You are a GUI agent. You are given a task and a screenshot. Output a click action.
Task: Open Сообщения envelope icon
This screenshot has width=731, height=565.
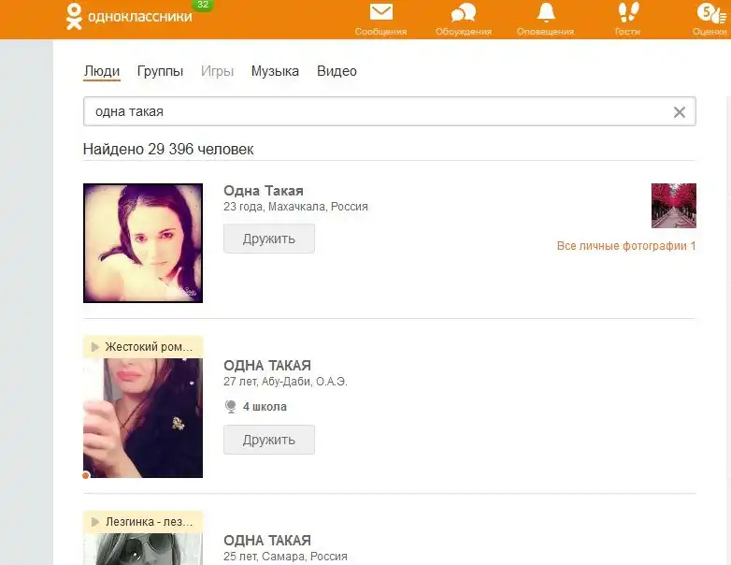click(380, 12)
